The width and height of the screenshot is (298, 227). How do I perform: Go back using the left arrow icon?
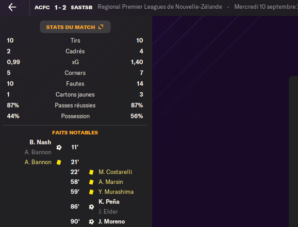point(12,7)
